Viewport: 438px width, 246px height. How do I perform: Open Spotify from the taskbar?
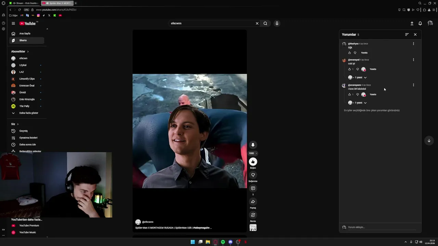tap(223, 242)
